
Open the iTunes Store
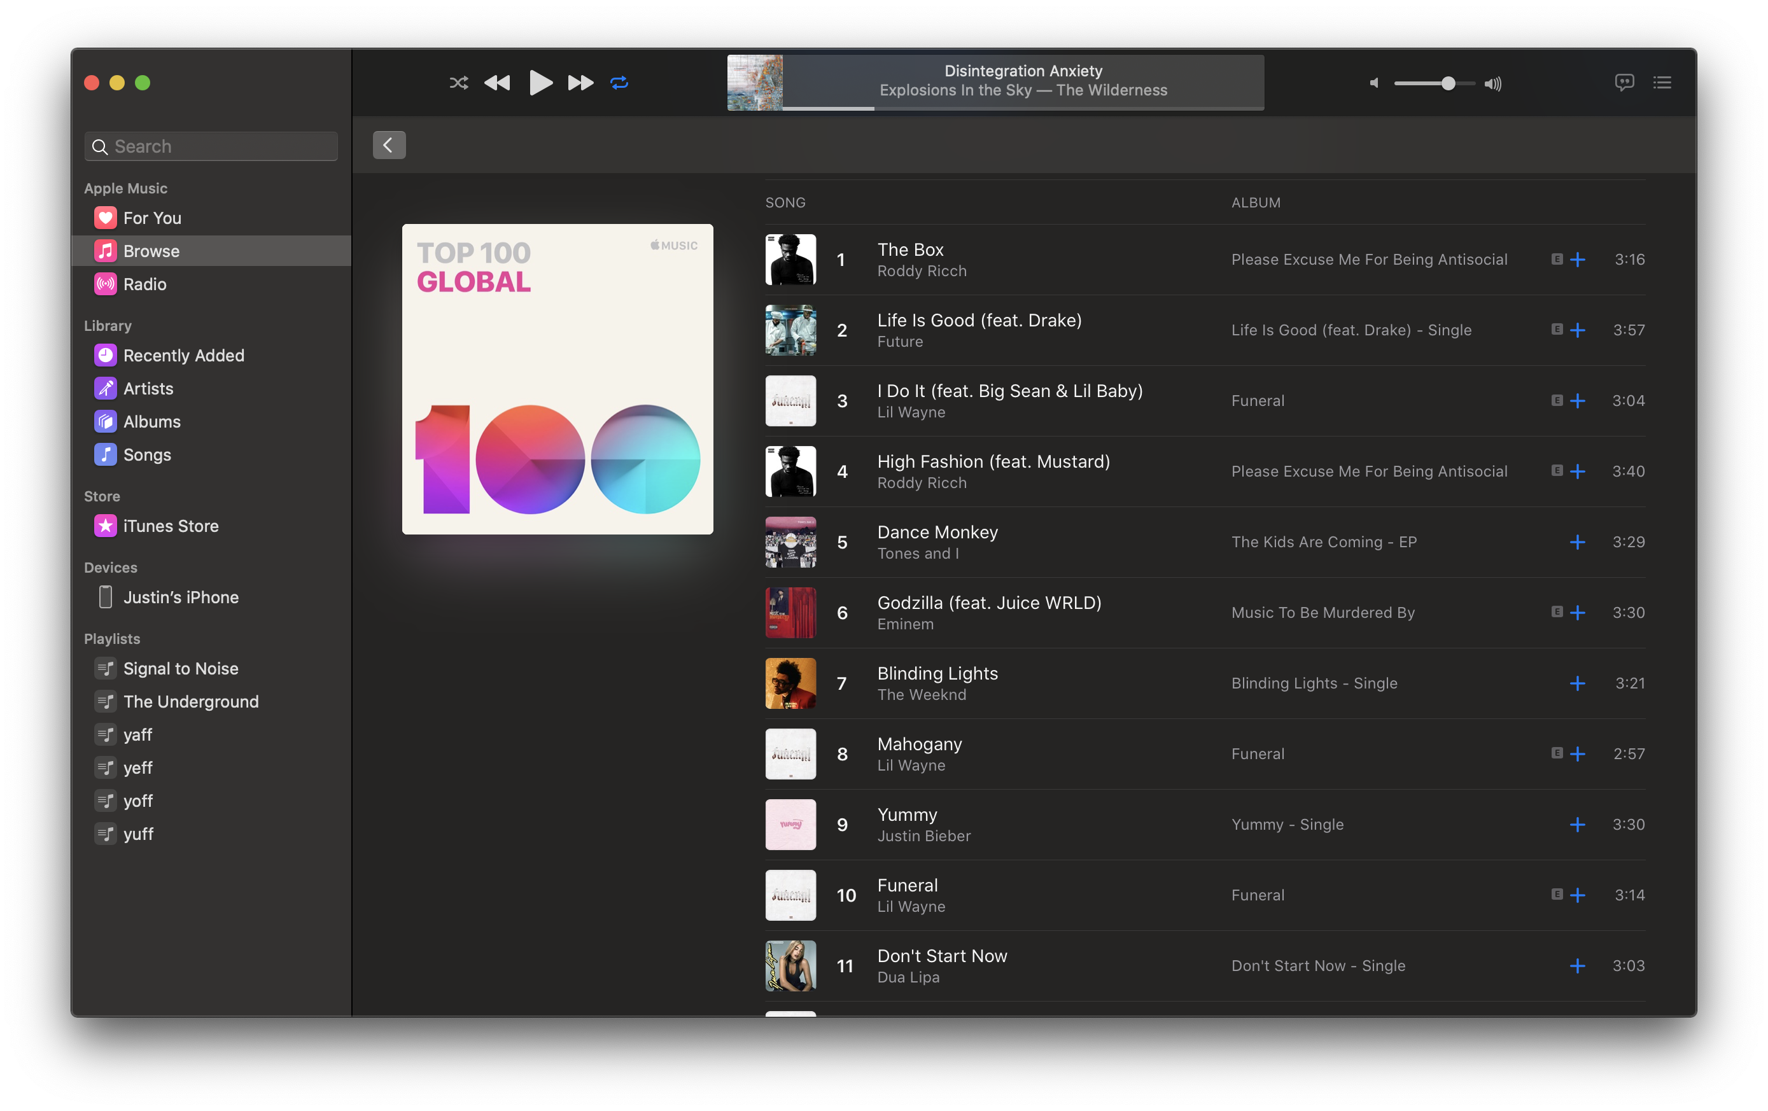click(171, 526)
